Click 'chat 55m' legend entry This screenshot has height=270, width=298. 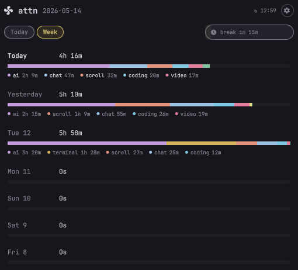(x=112, y=114)
